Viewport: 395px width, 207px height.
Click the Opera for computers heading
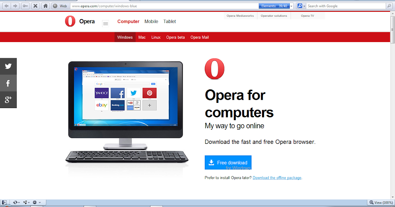pos(239,104)
